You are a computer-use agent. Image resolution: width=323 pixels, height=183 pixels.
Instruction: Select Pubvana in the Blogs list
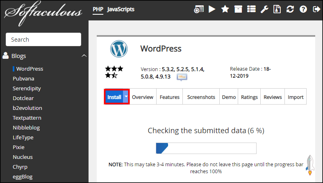[x=23, y=79]
